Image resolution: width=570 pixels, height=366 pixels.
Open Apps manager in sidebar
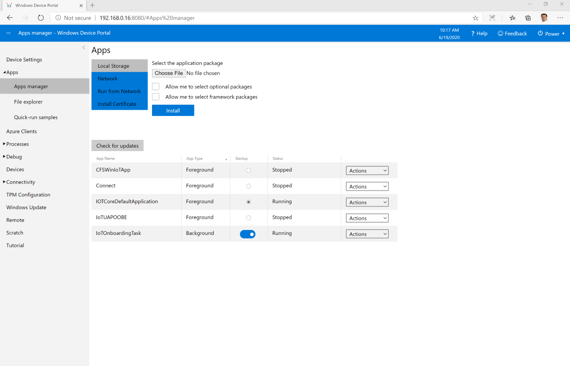click(x=45, y=86)
